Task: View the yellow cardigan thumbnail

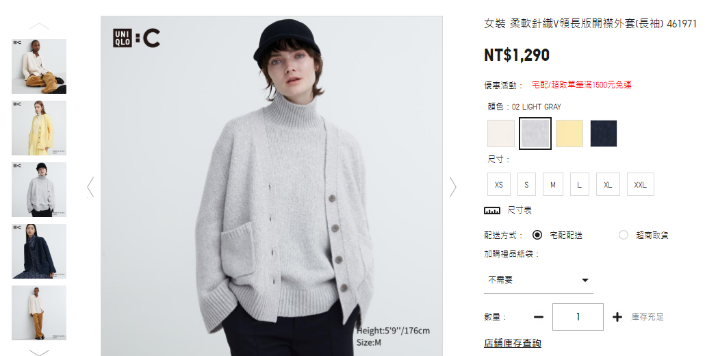Action: coord(39,127)
